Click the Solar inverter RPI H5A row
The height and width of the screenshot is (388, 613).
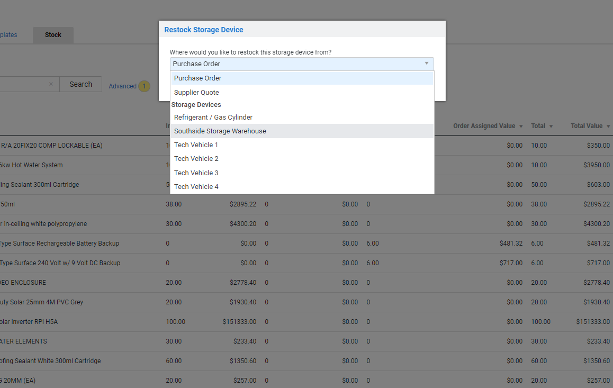coord(106,321)
